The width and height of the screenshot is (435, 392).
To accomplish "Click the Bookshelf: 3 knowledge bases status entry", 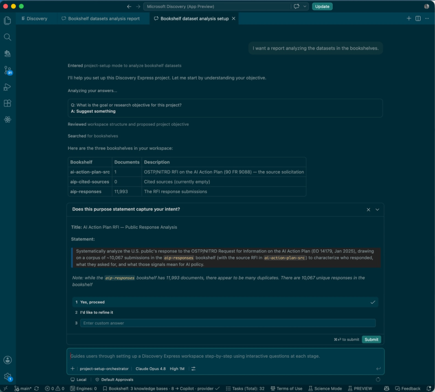I will pyautogui.click(x=161, y=389).
